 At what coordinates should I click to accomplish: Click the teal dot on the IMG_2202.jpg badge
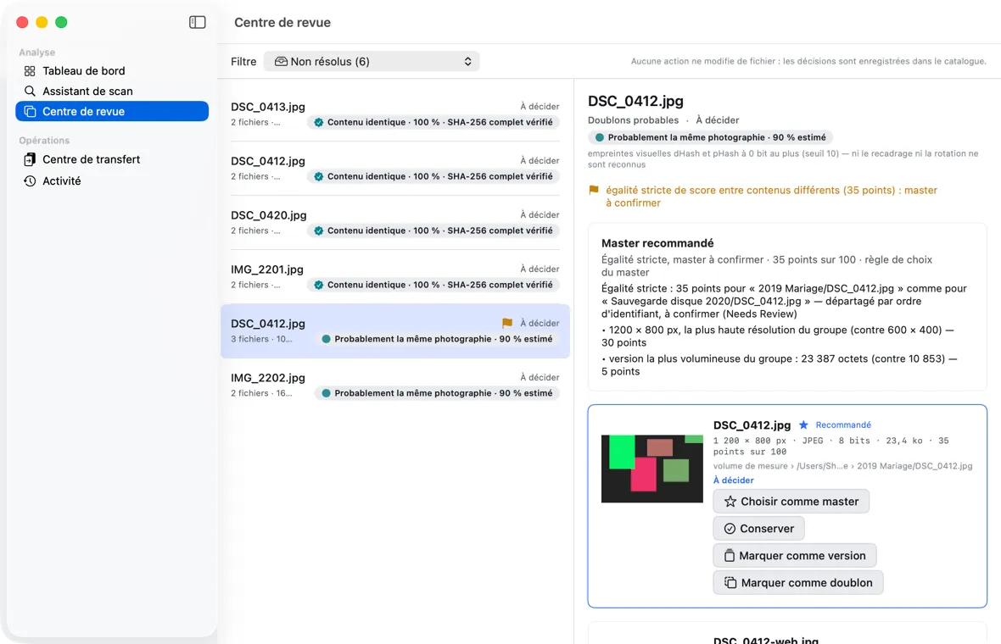(327, 393)
